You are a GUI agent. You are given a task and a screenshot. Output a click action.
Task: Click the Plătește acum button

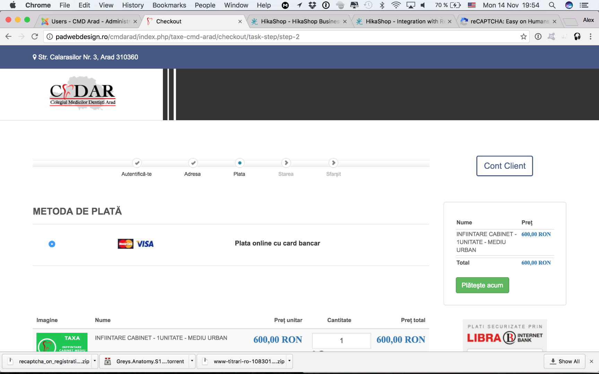pos(482,285)
